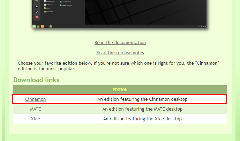The height and width of the screenshot is (141, 240).
Task: Click the Preferences icon in preview menu
Action: (x=45, y=5)
